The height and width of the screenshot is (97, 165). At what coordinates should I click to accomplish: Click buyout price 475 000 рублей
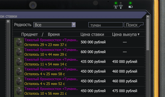tap(125, 91)
